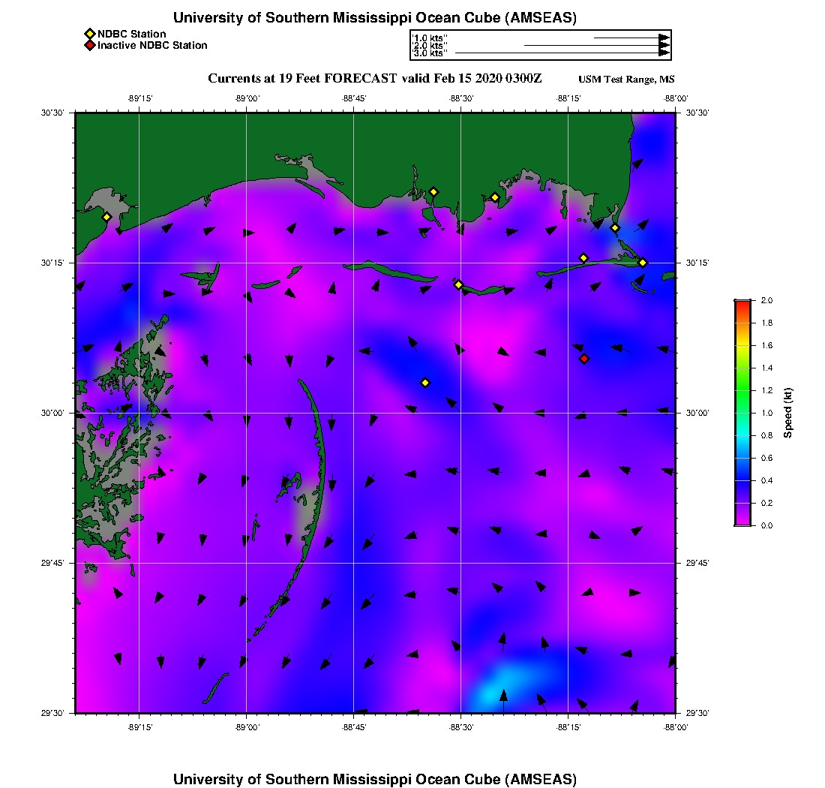Click the red Inactive NDBC Station legend diamond

(x=89, y=45)
